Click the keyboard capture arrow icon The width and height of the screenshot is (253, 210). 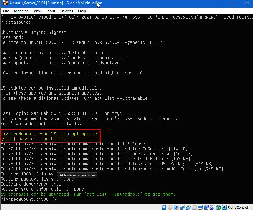(x=224, y=207)
